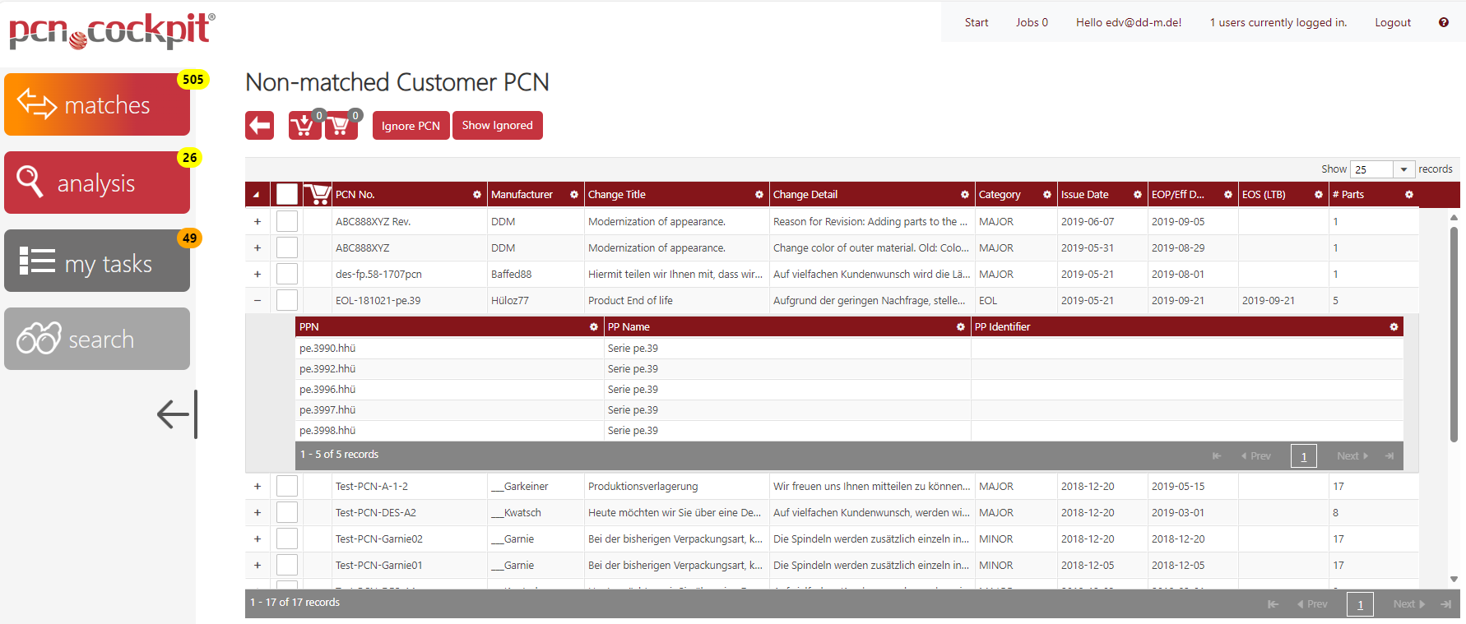This screenshot has width=1466, height=624.
Task: Click gear icon on PP Identifier column
Action: (1393, 327)
